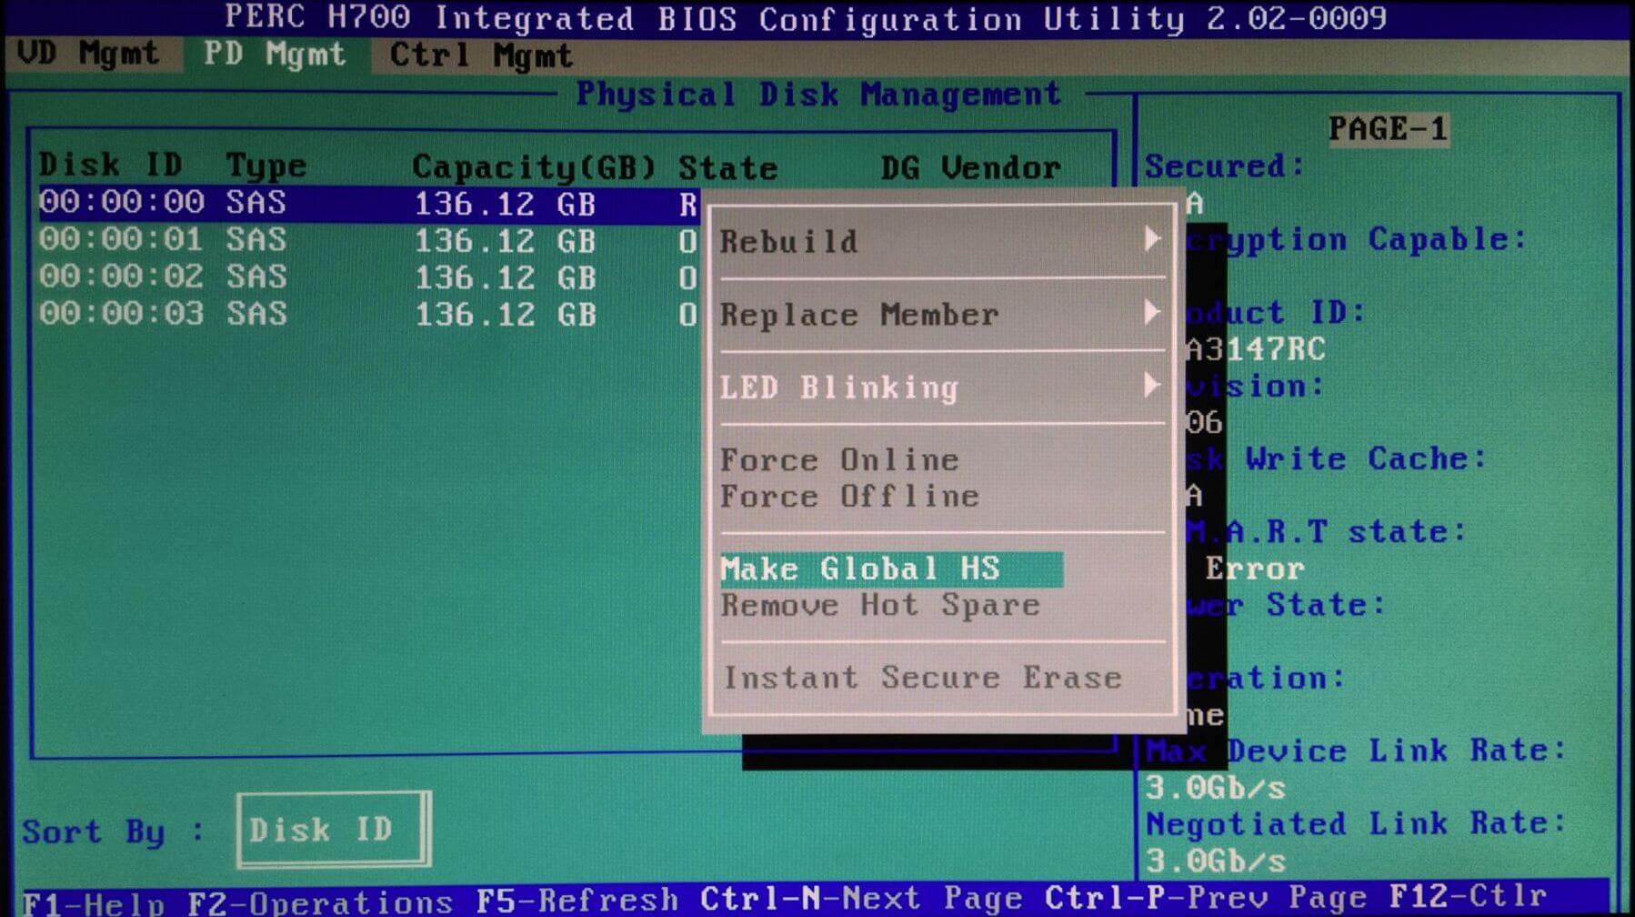Click the Power State label
The width and height of the screenshot is (1635, 917).
[1286, 605]
